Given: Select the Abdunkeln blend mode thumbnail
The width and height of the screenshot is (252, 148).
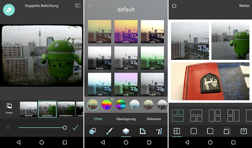Looking at the screenshot, I should 47,109.
